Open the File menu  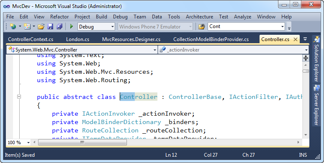coord(10,17)
